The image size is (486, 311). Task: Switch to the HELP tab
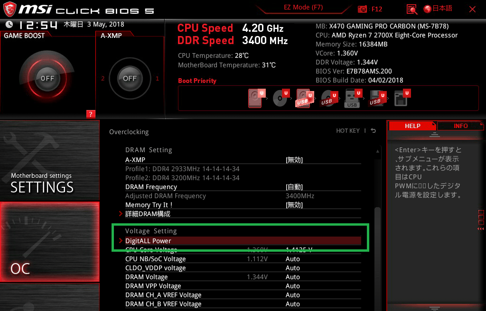pyautogui.click(x=412, y=126)
